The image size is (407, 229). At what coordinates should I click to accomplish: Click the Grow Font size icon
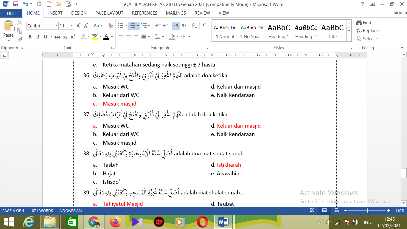[78, 26]
